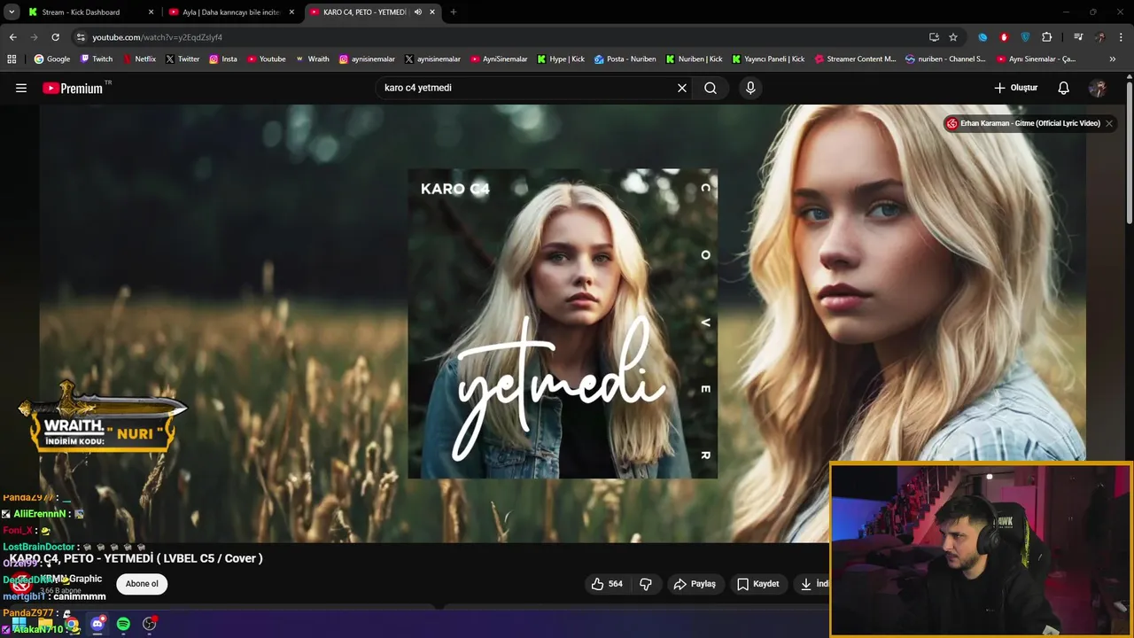The image size is (1134, 638).
Task: View the site information icon in the address bar
Action: pos(81,37)
